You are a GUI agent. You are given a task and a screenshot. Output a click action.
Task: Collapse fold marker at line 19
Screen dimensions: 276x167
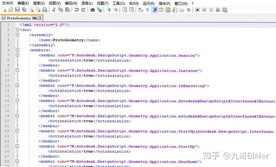click(17, 116)
